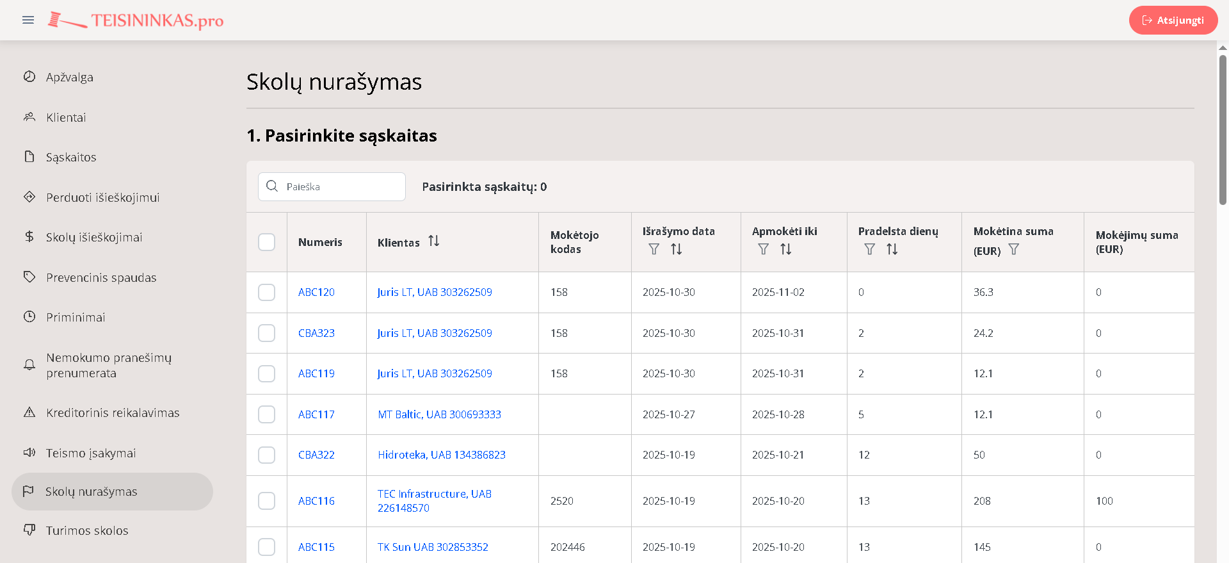Click the megaphone icon for Teismo įsakymai

(29, 453)
